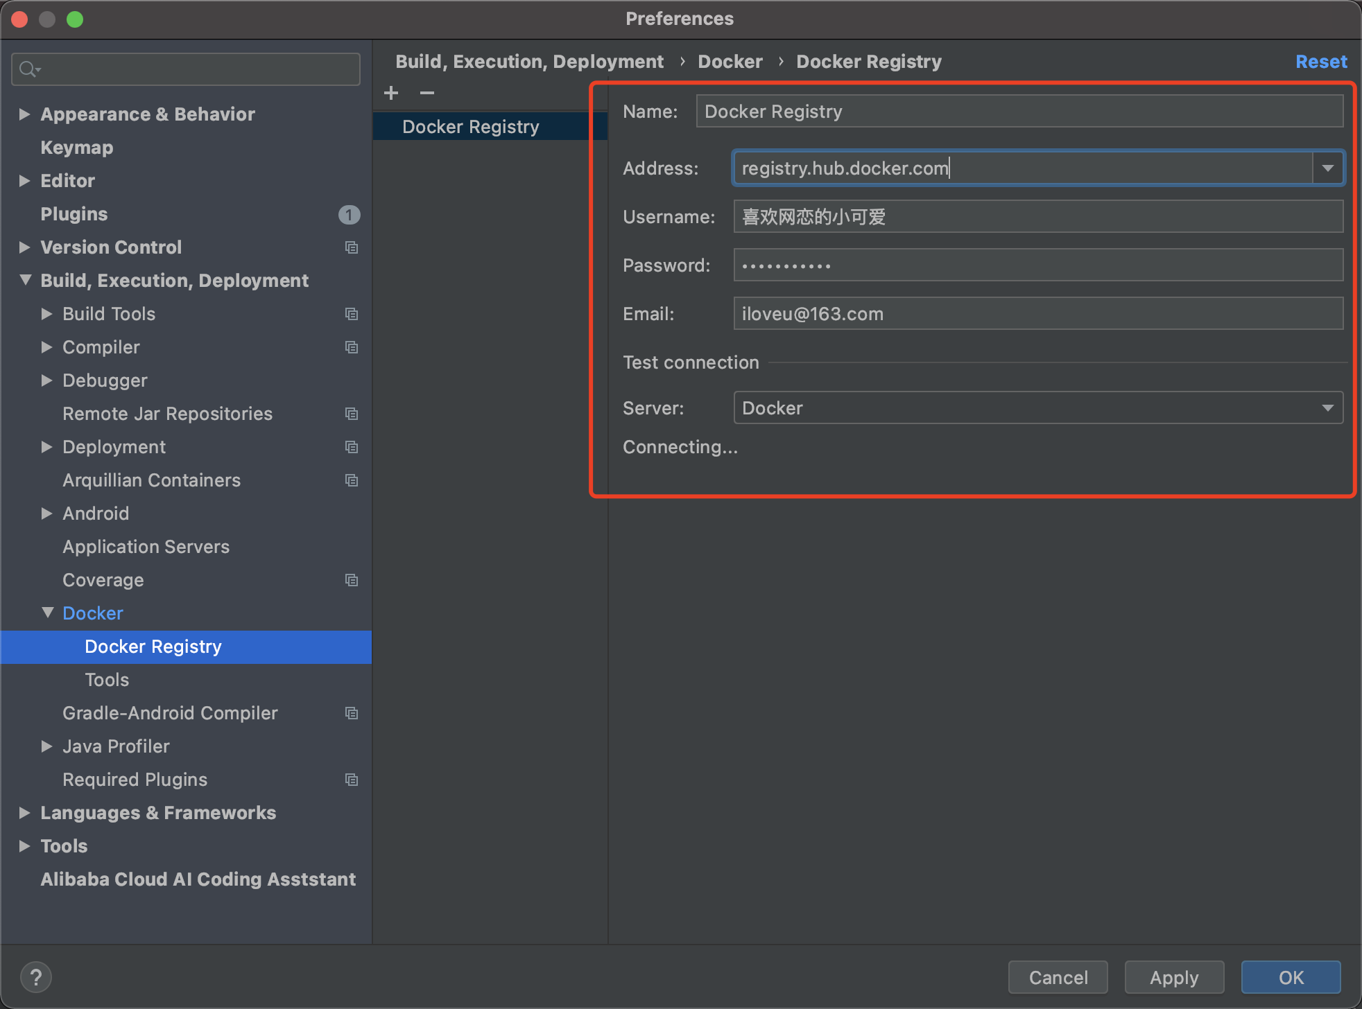Expand the Compiler node
1362x1009 pixels.
point(46,347)
